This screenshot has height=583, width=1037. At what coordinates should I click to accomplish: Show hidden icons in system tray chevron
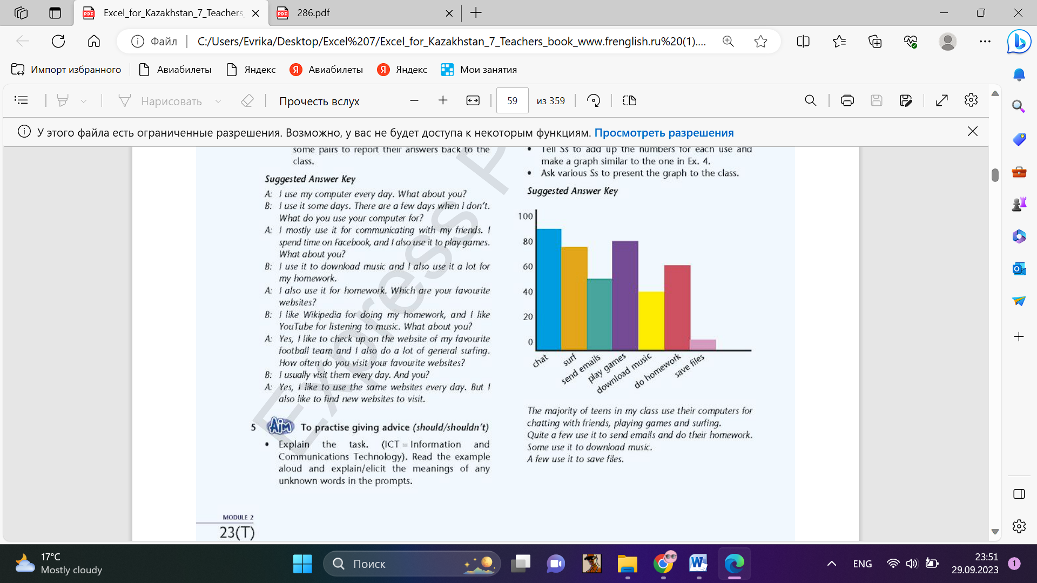pos(832,564)
